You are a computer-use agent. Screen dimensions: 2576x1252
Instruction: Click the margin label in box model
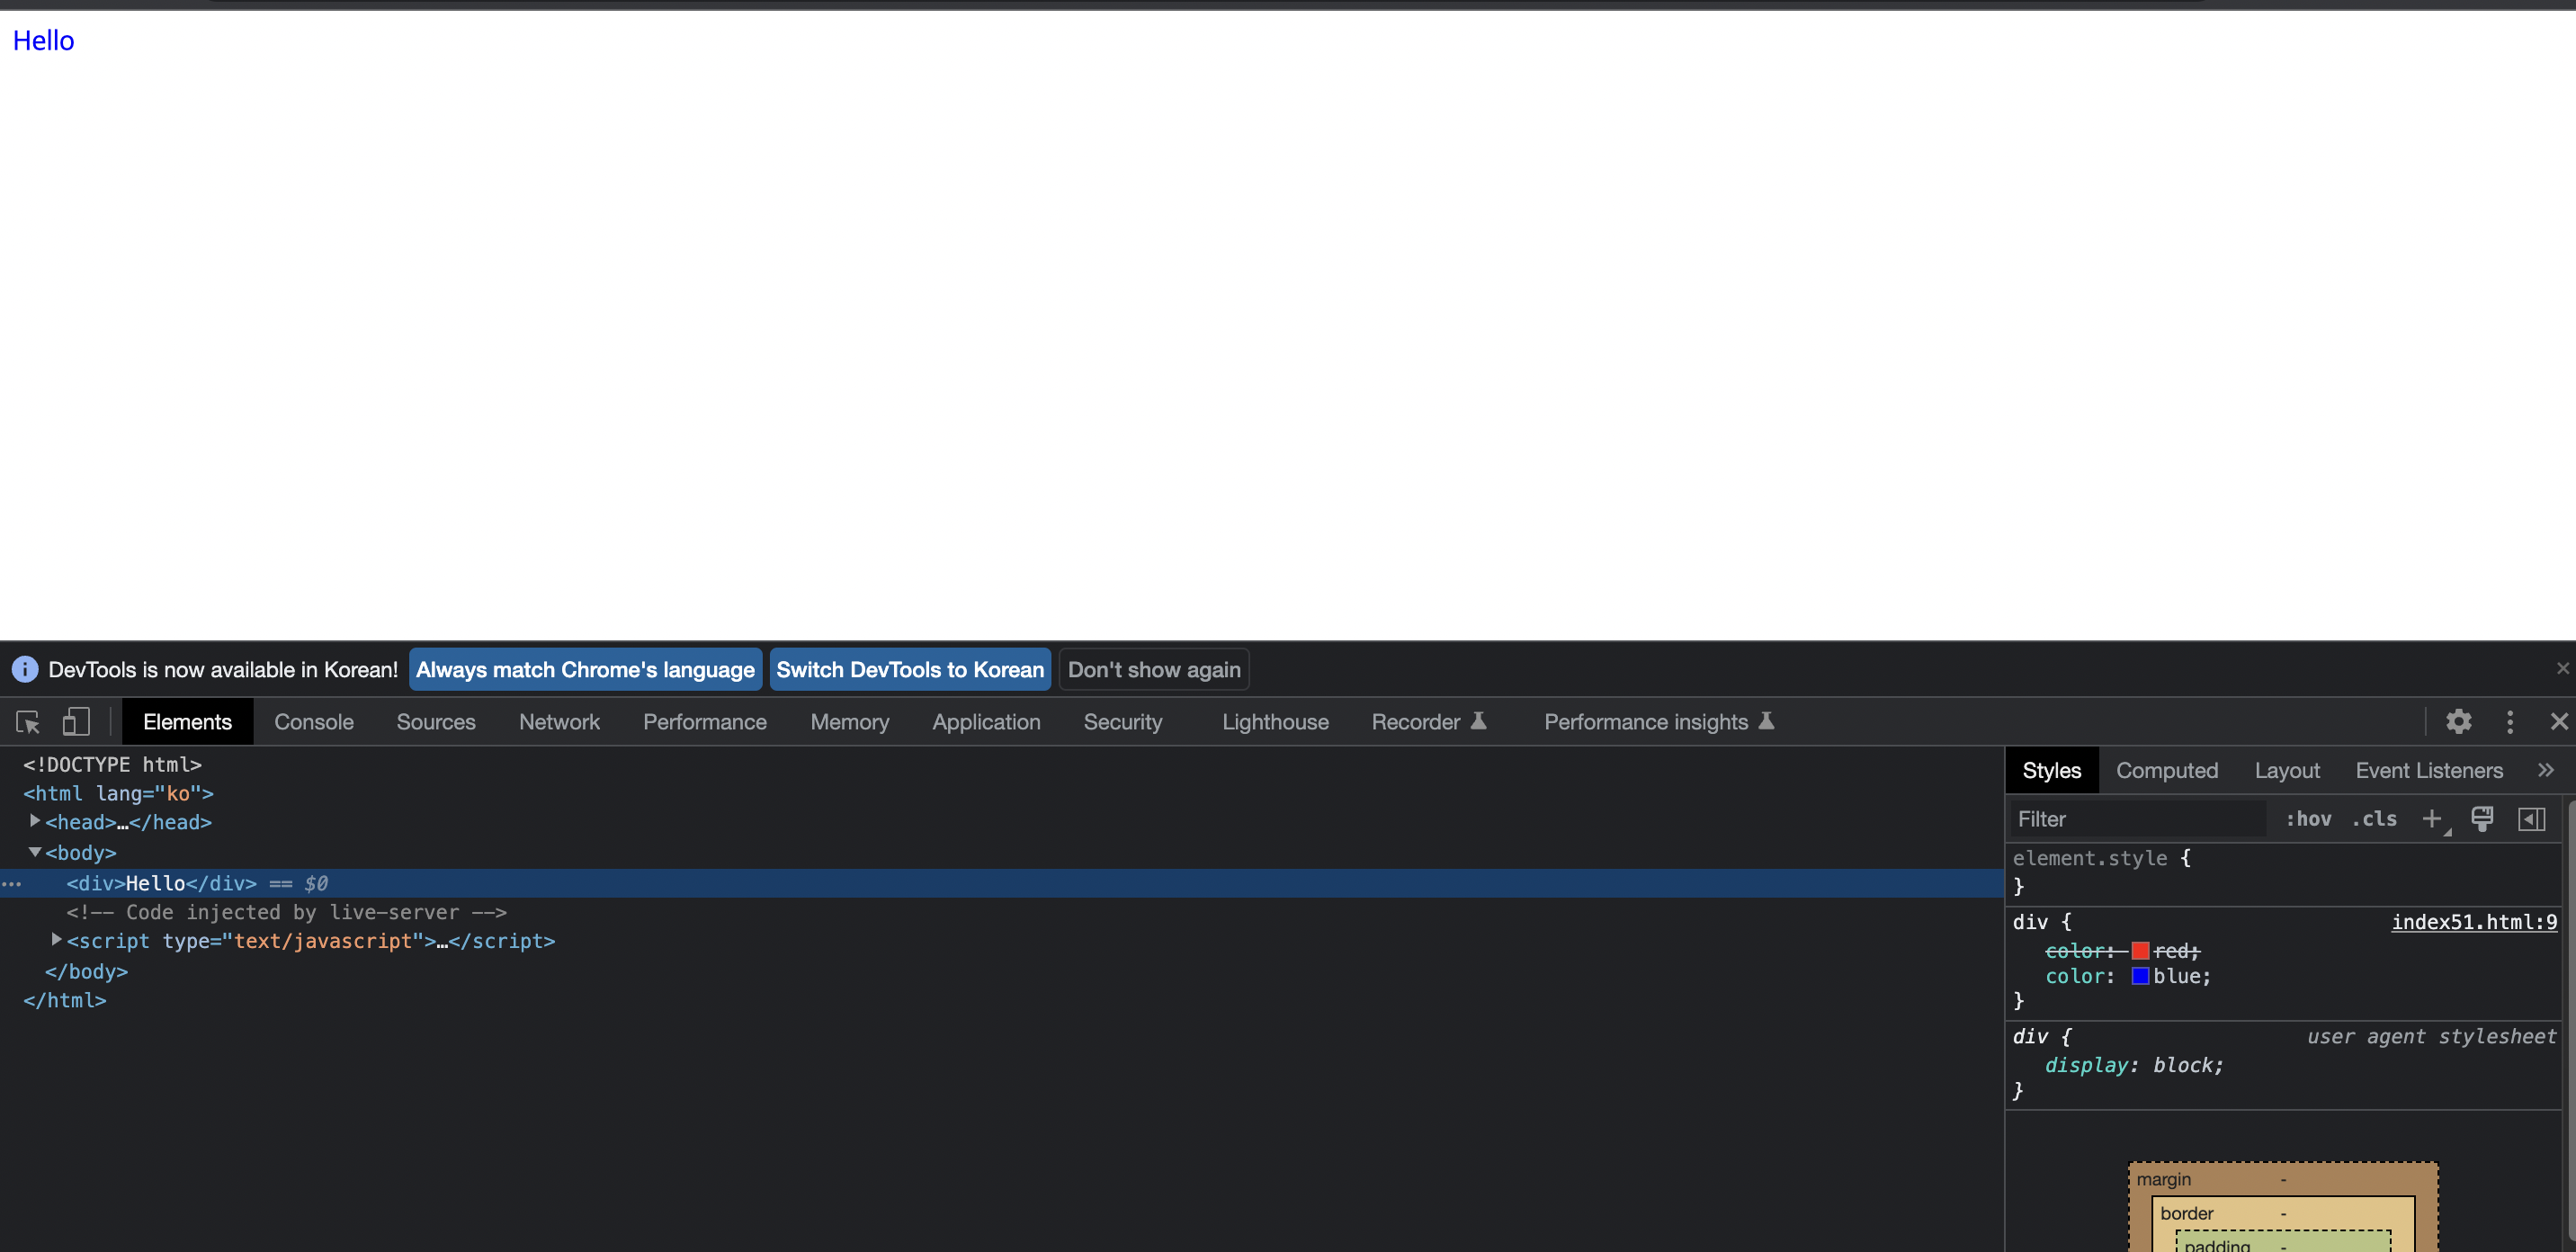coord(2163,1179)
